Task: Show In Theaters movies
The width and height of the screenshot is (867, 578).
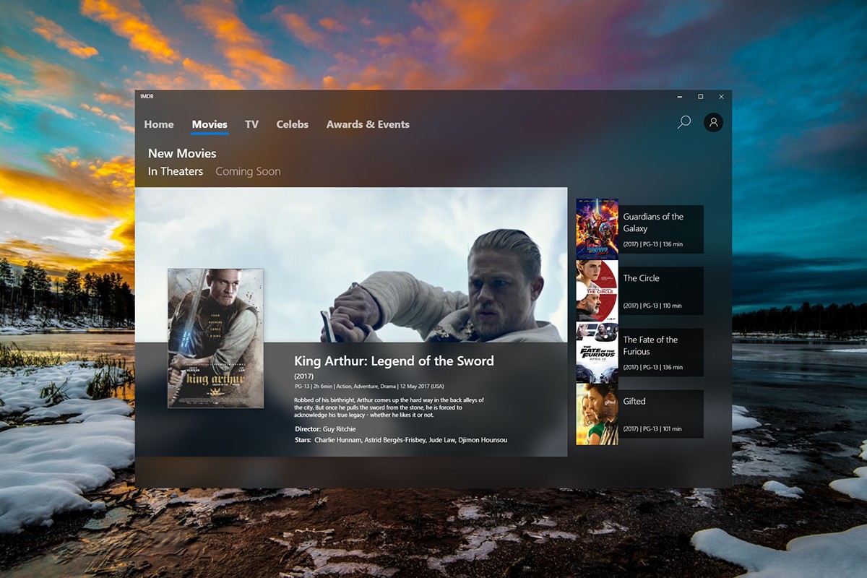Action: click(176, 171)
